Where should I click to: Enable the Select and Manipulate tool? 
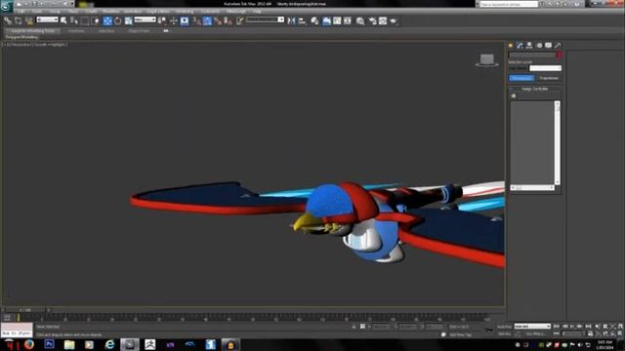coord(174,20)
